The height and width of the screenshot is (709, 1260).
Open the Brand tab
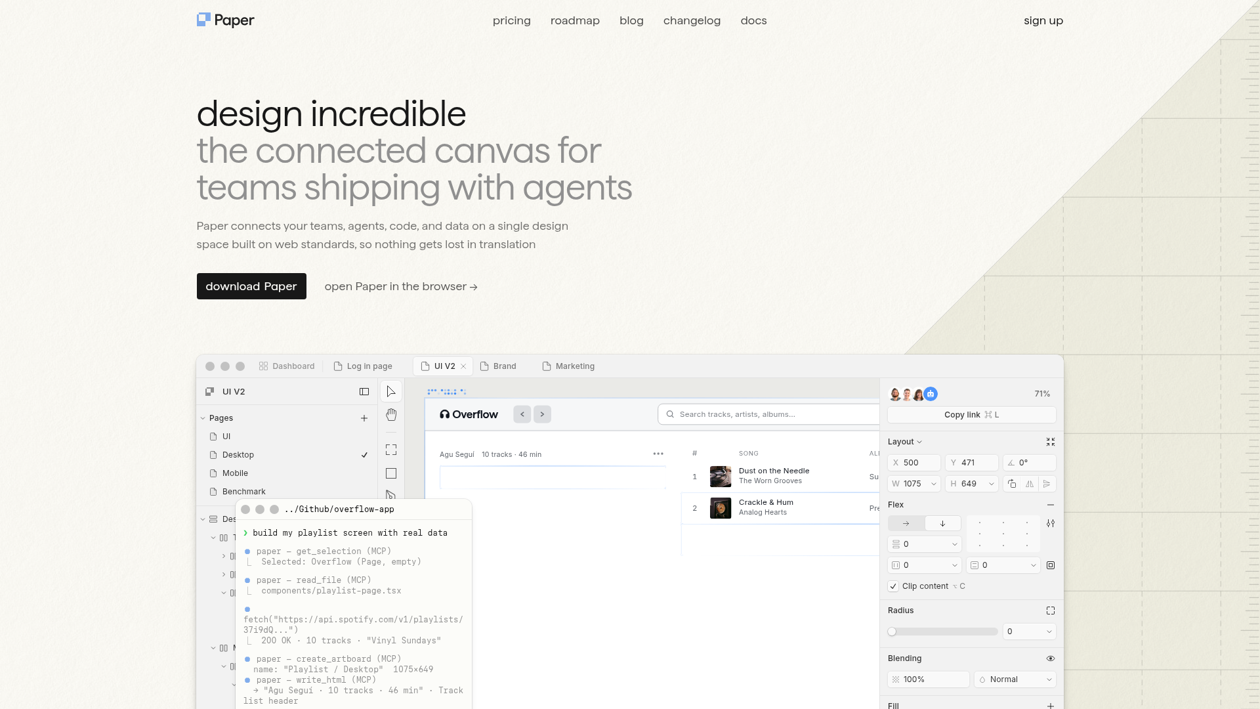498,366
